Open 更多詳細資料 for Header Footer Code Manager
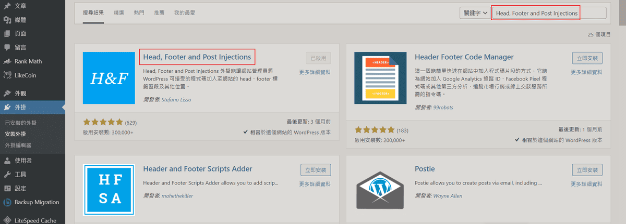The height and width of the screenshot is (224, 626). click(x=586, y=72)
